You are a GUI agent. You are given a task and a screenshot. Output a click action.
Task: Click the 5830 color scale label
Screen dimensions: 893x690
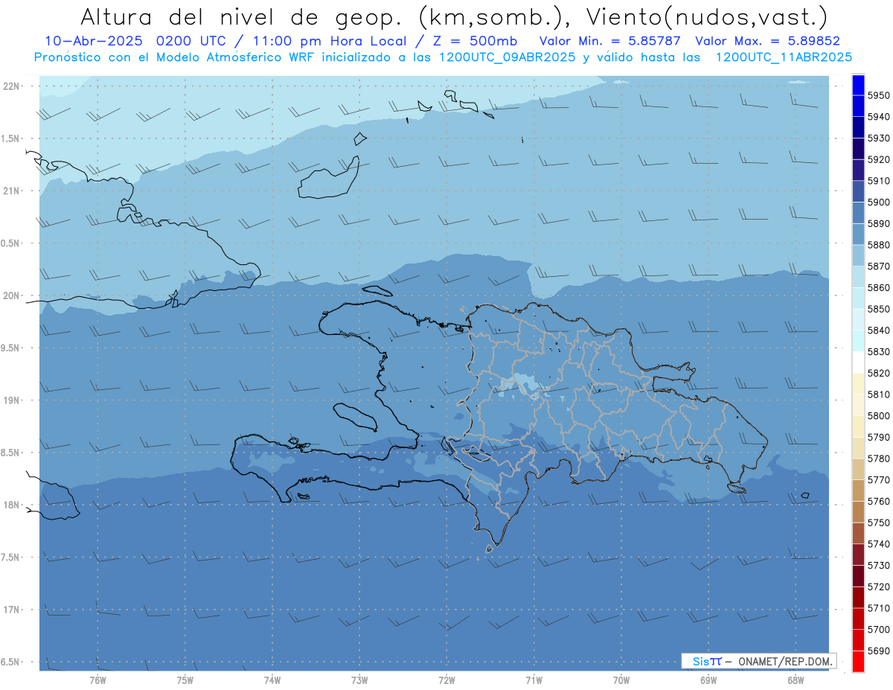point(878,351)
